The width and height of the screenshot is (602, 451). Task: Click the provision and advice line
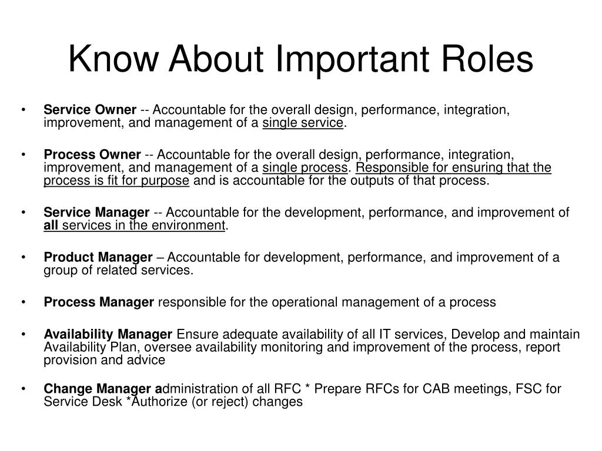(x=104, y=360)
